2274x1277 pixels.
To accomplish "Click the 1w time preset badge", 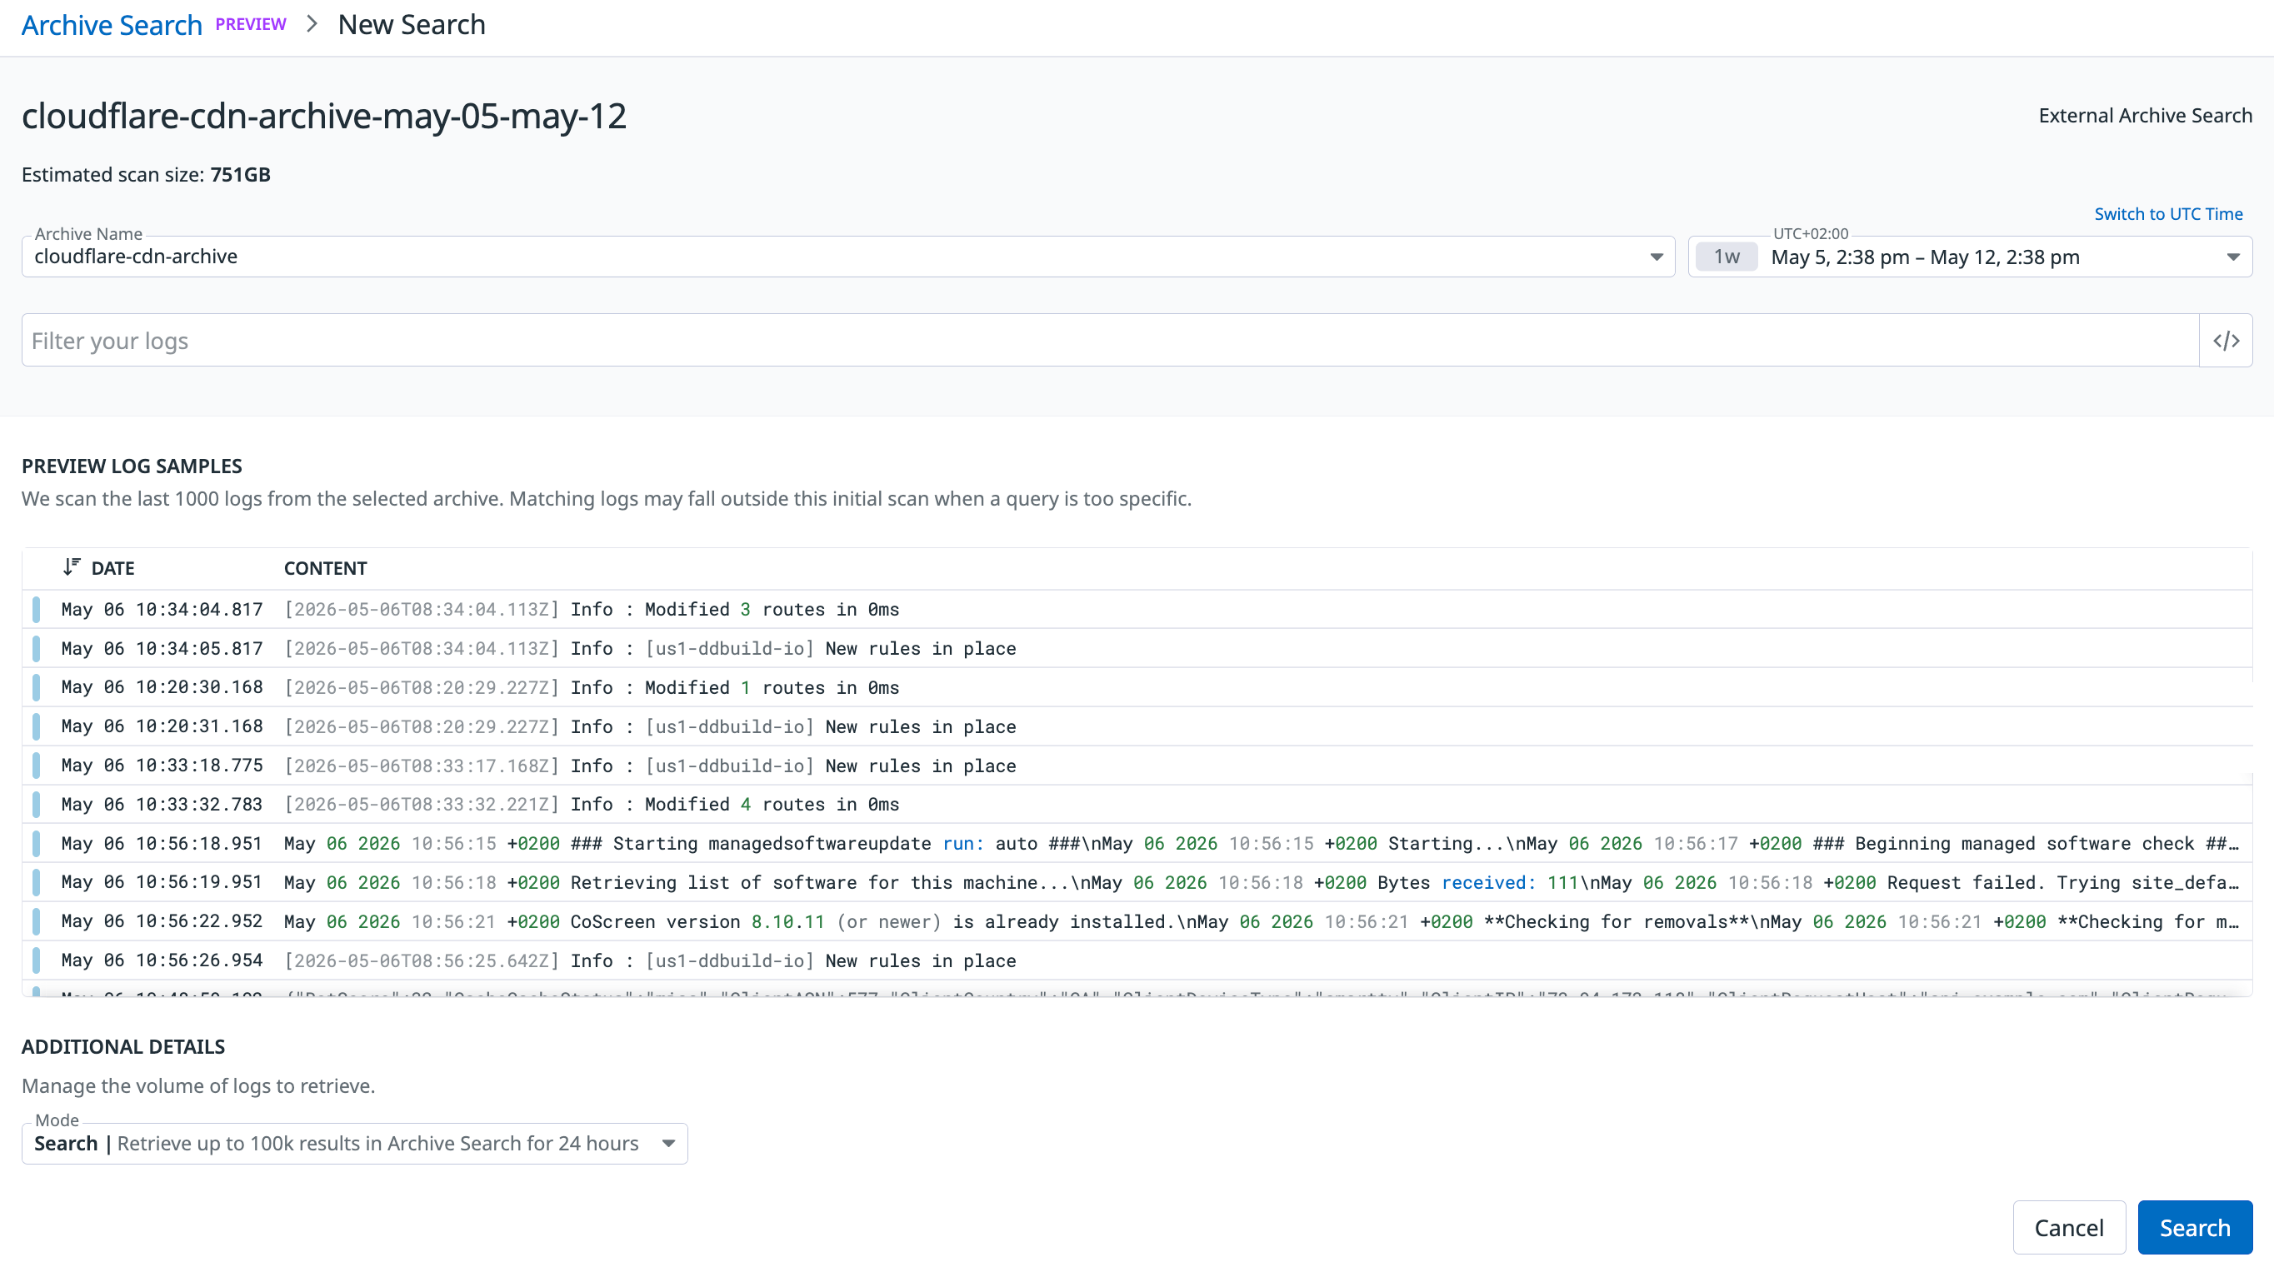I will (1727, 257).
